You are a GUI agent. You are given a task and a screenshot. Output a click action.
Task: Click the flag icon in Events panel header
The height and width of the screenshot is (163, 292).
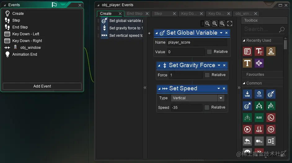tap(54, 5)
